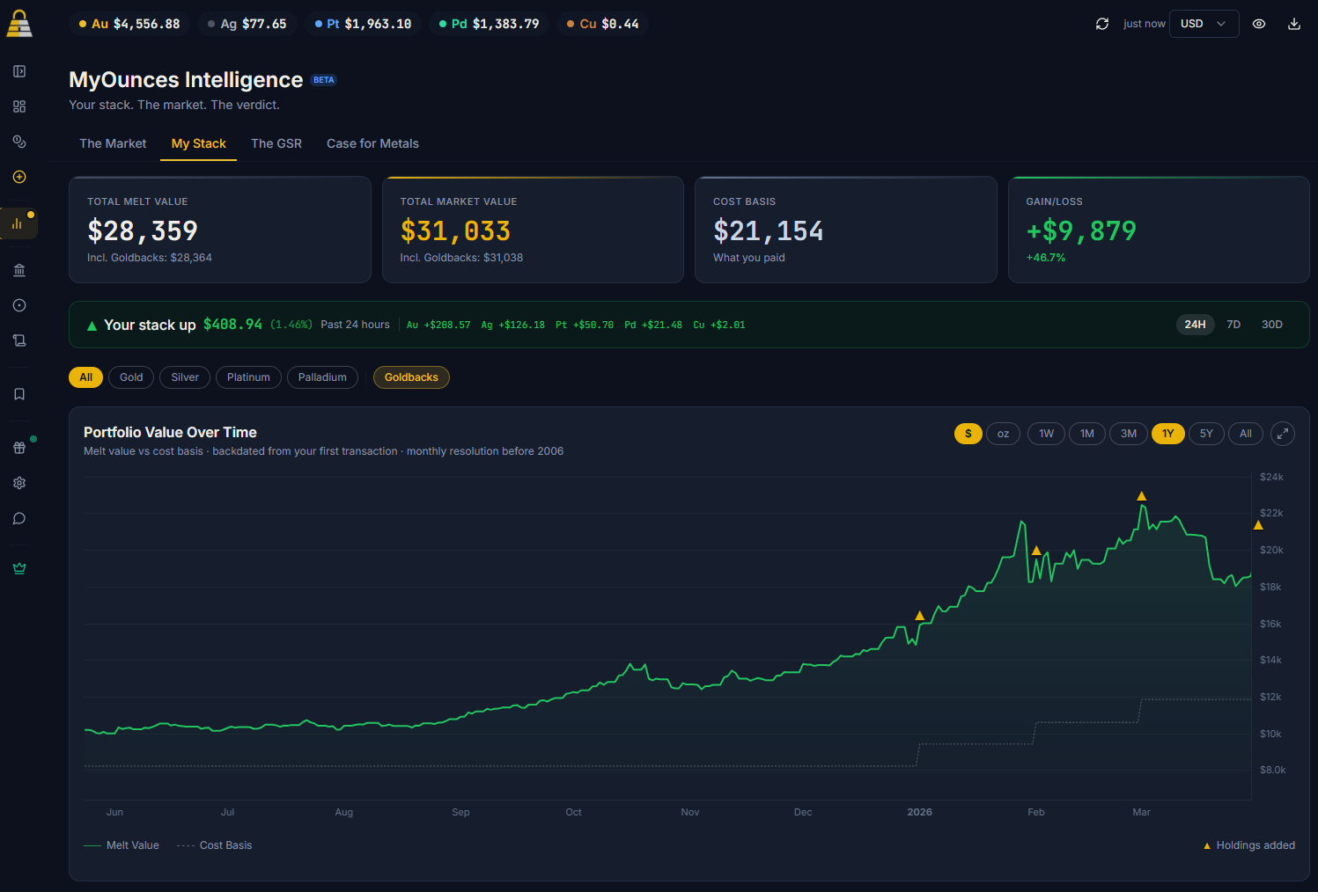Open the dashboard grid icon
Screen dimensions: 1318x892
19,106
